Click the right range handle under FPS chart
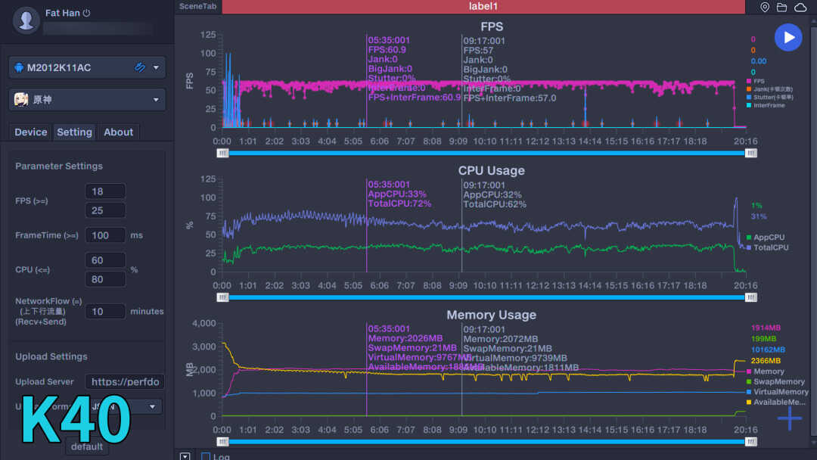Screen dimensions: 817x460 pos(751,153)
